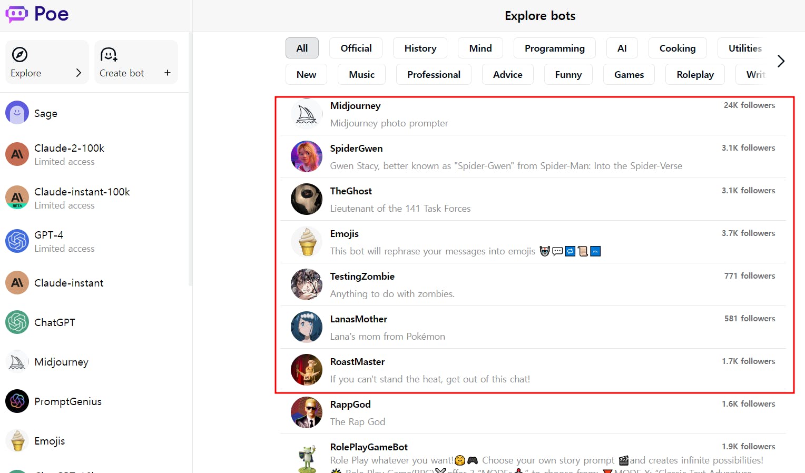Image resolution: width=805 pixels, height=473 pixels.
Task: Open RoastMaster bot name link
Action: point(357,362)
